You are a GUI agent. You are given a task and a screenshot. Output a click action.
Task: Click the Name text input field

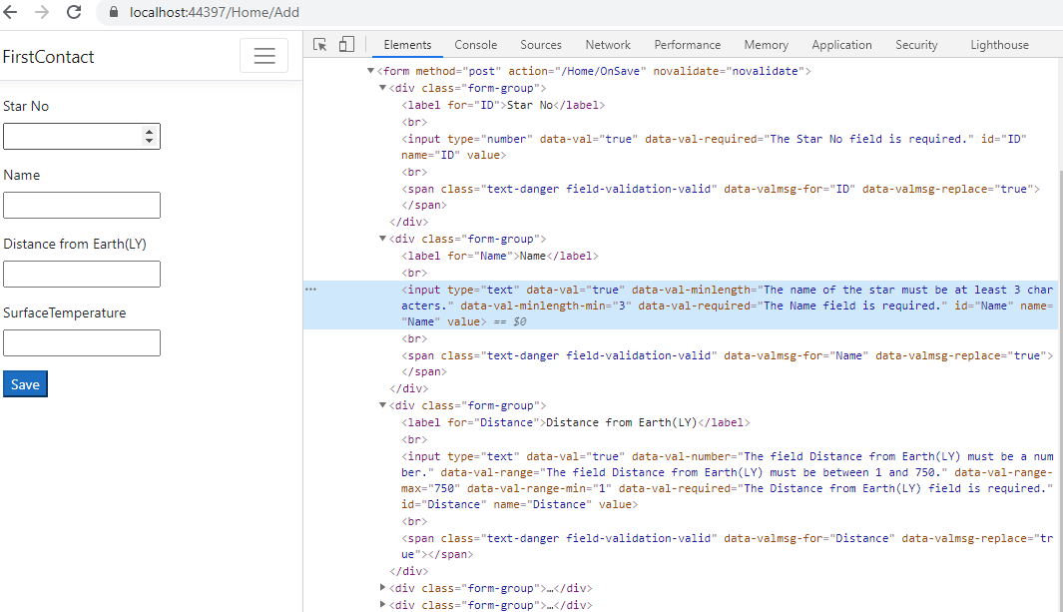pos(82,206)
